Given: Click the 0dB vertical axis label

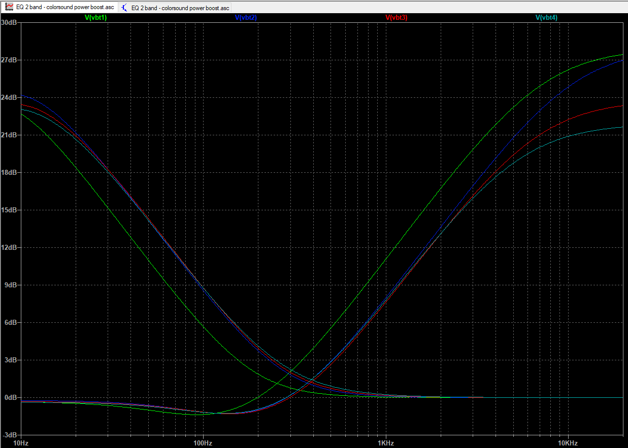Looking at the screenshot, I should (x=11, y=398).
